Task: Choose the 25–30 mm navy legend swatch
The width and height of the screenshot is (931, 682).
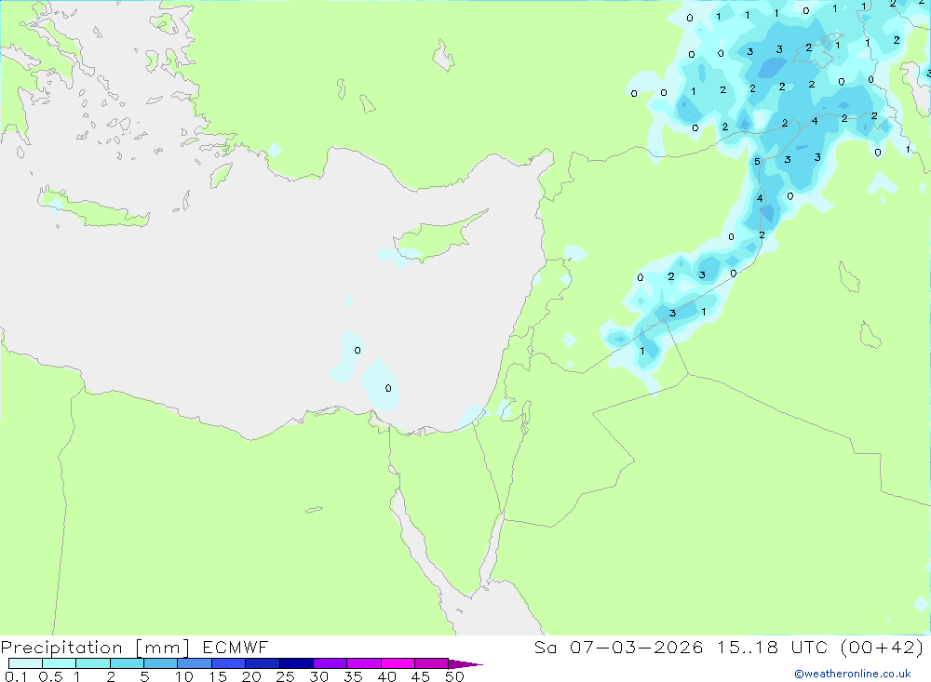Action: pos(296,663)
